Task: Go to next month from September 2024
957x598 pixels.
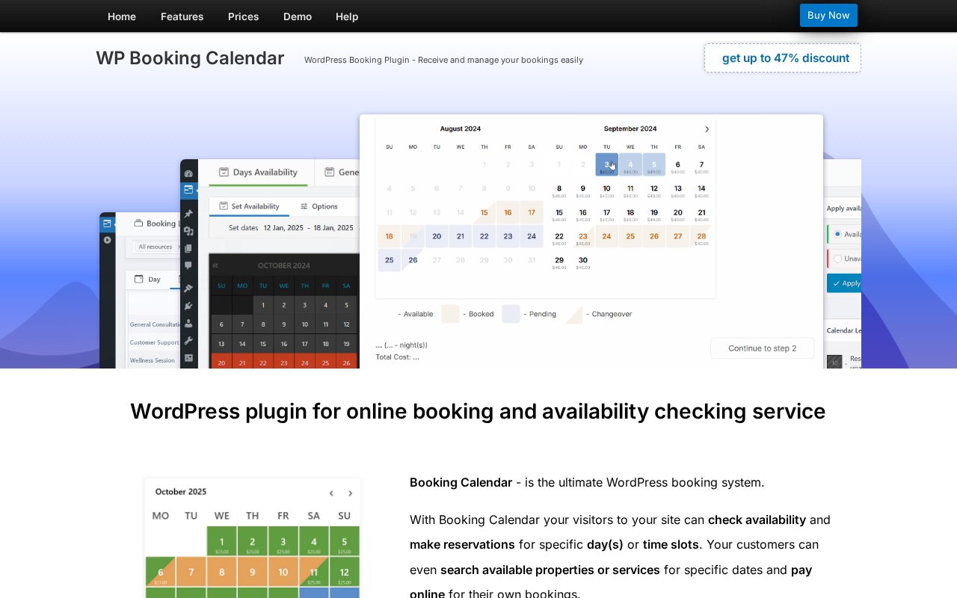Action: [x=707, y=129]
